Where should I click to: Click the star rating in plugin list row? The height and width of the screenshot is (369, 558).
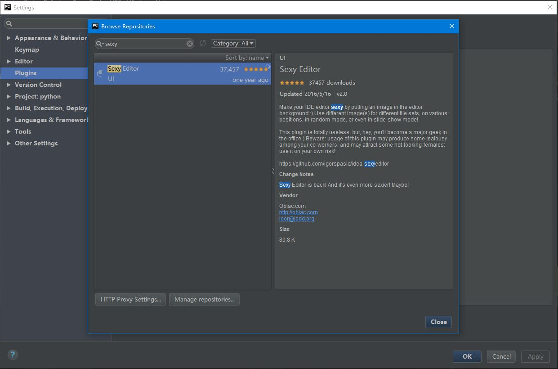256,69
